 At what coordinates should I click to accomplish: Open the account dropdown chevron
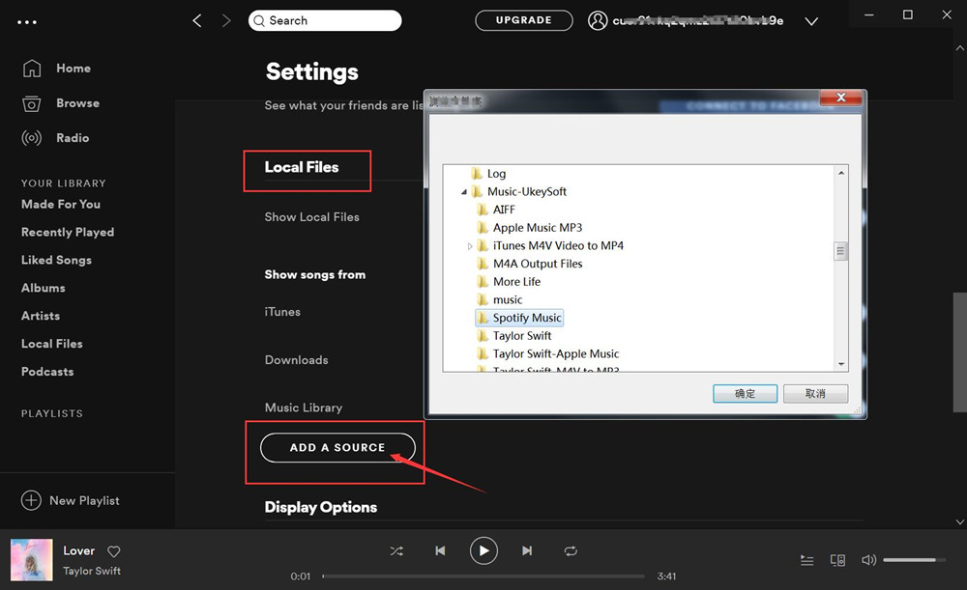point(811,21)
